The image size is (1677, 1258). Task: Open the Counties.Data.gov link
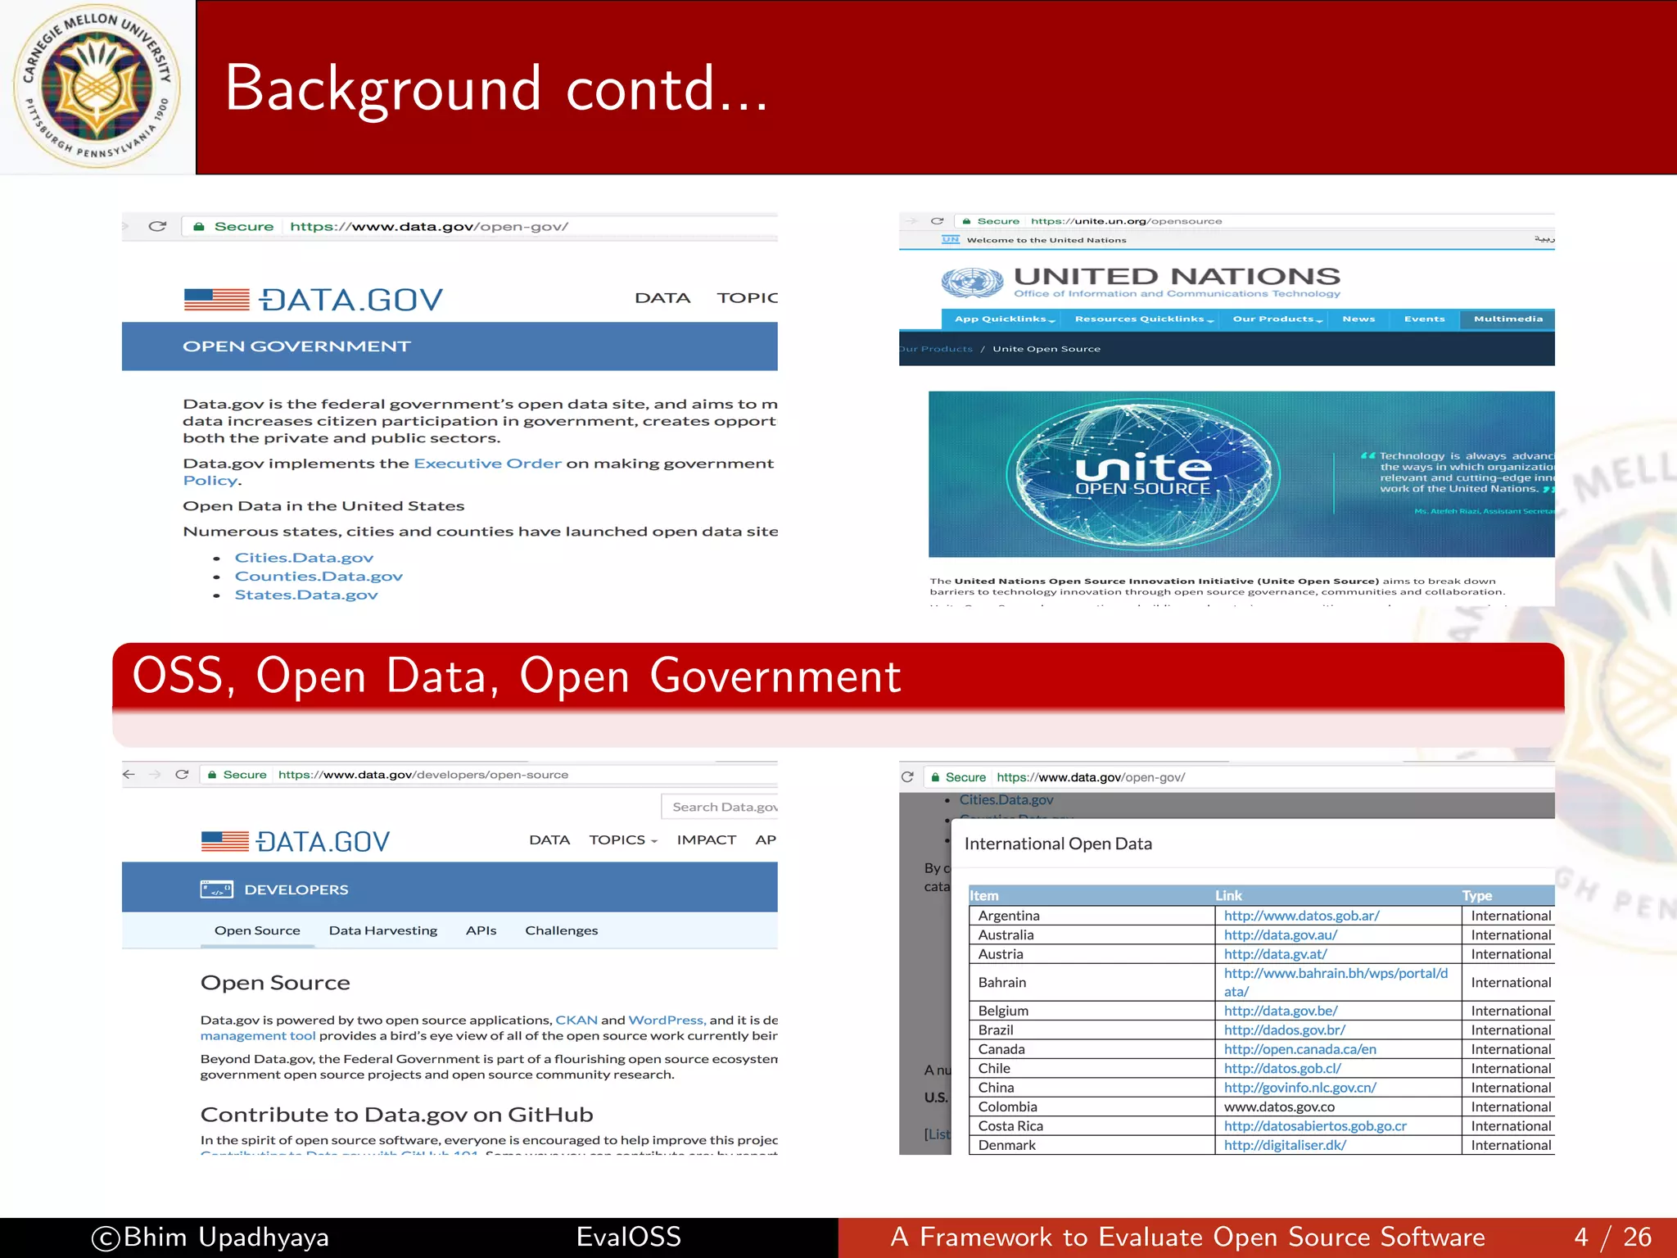pos(319,577)
